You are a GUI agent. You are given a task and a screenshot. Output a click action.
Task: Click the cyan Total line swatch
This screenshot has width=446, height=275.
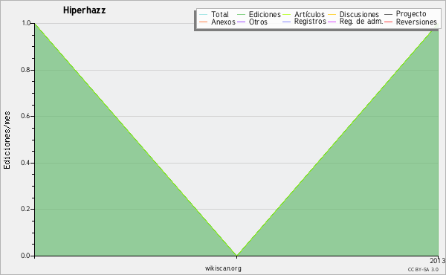point(204,15)
